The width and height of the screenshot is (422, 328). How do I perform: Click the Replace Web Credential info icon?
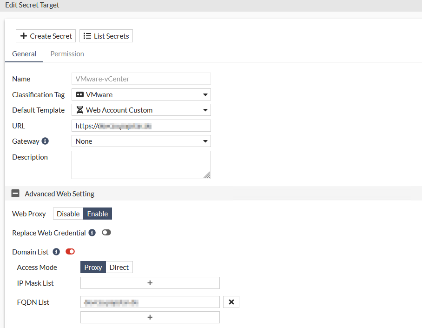tap(92, 233)
